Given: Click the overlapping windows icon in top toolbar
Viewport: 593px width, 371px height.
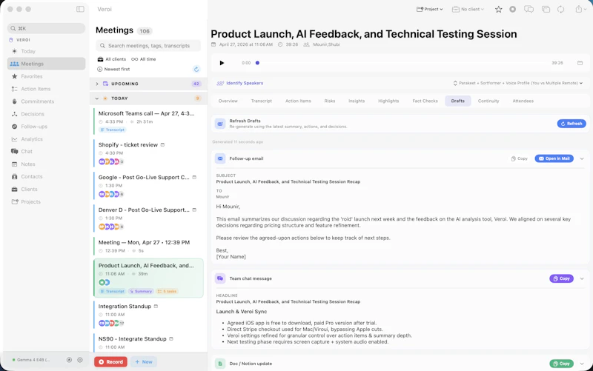Looking at the screenshot, I should (546, 9).
